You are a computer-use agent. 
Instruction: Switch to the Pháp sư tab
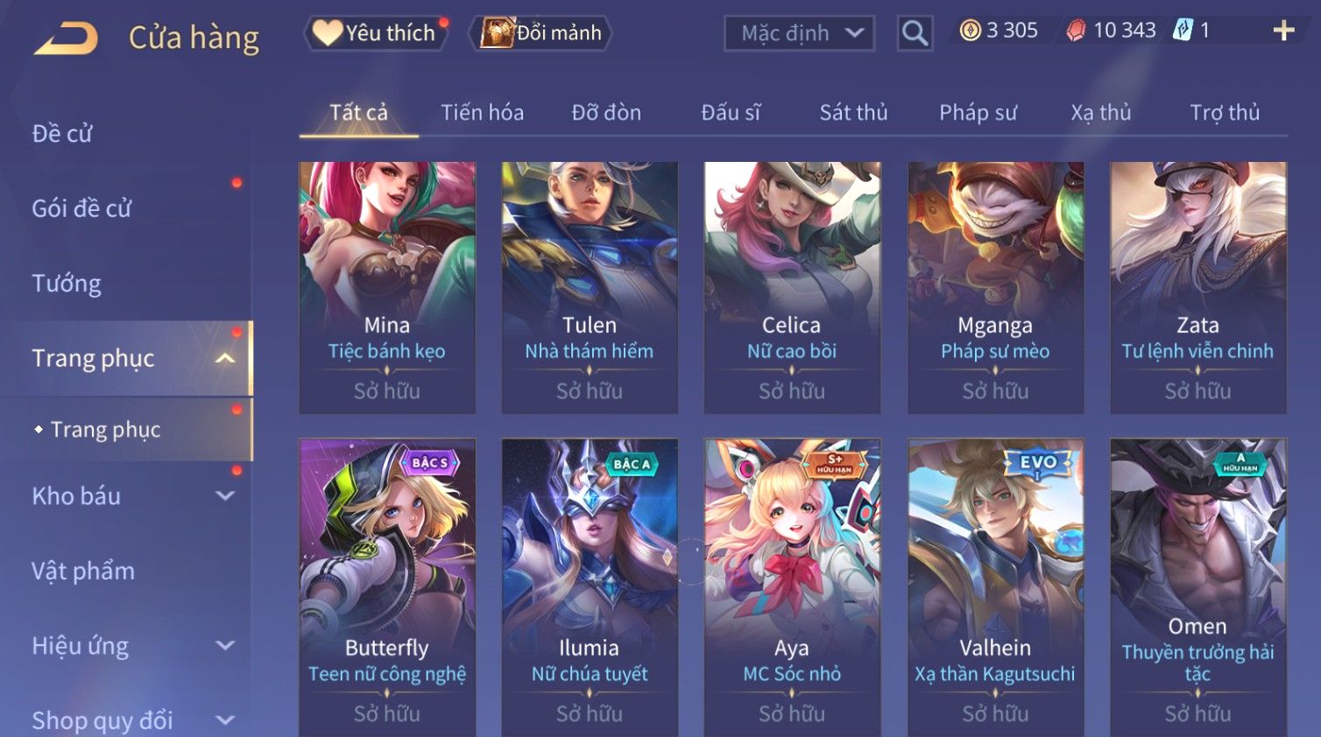978,112
